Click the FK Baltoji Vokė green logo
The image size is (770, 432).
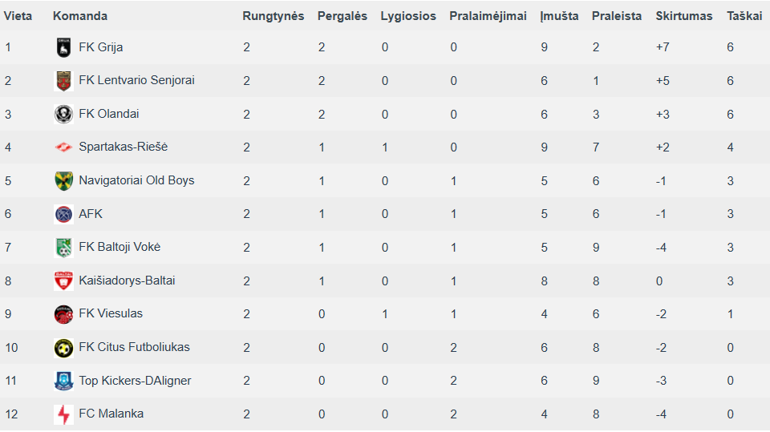coord(63,248)
